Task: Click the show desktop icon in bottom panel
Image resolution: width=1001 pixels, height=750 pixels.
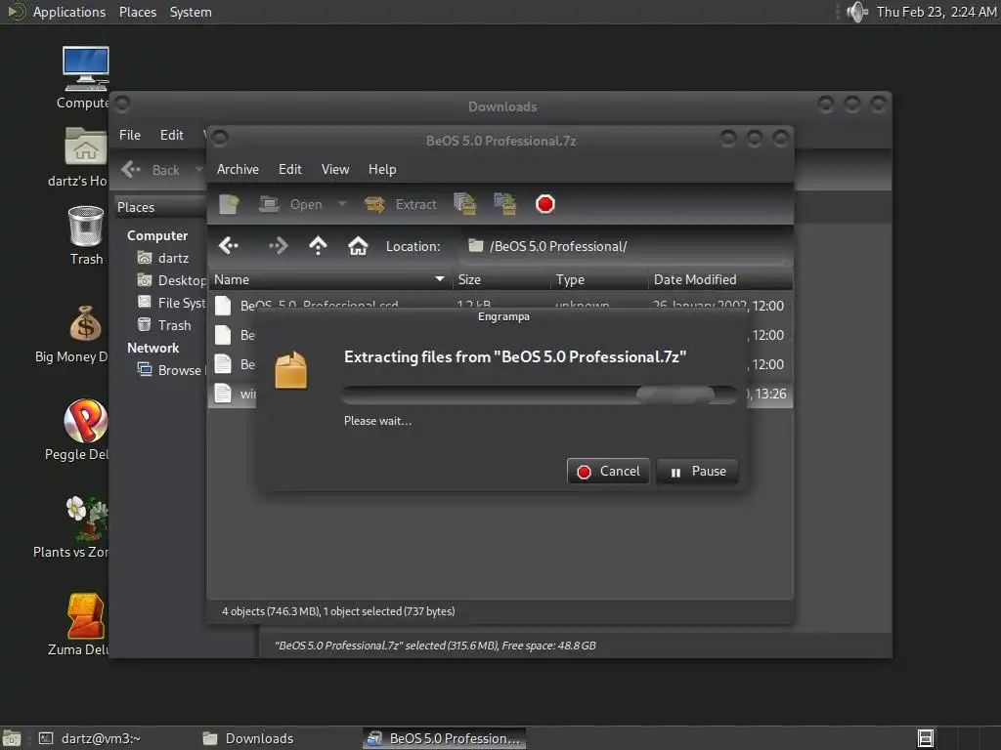Action: [12, 738]
